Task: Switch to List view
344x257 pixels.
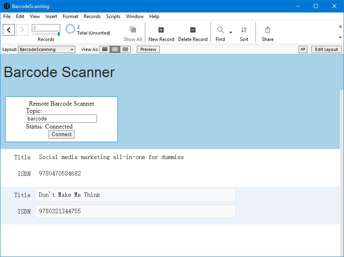Action: pos(115,49)
